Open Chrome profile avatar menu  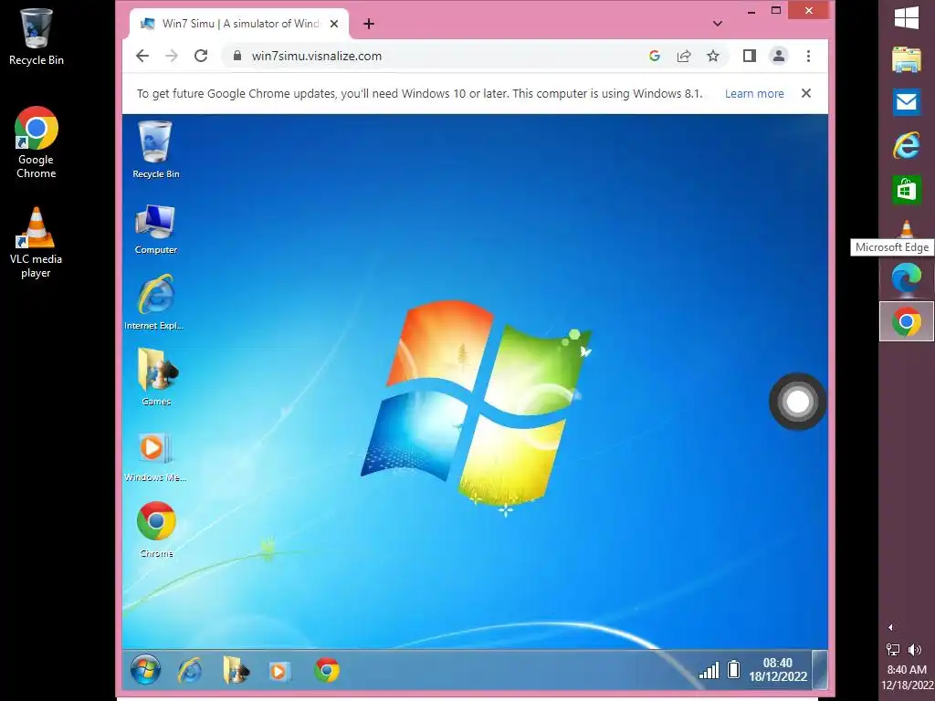(x=779, y=56)
